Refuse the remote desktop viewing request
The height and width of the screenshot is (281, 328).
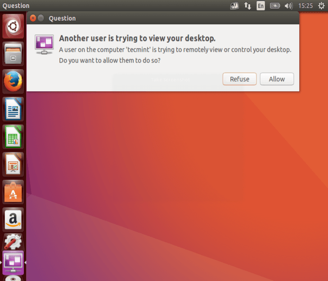click(x=239, y=79)
